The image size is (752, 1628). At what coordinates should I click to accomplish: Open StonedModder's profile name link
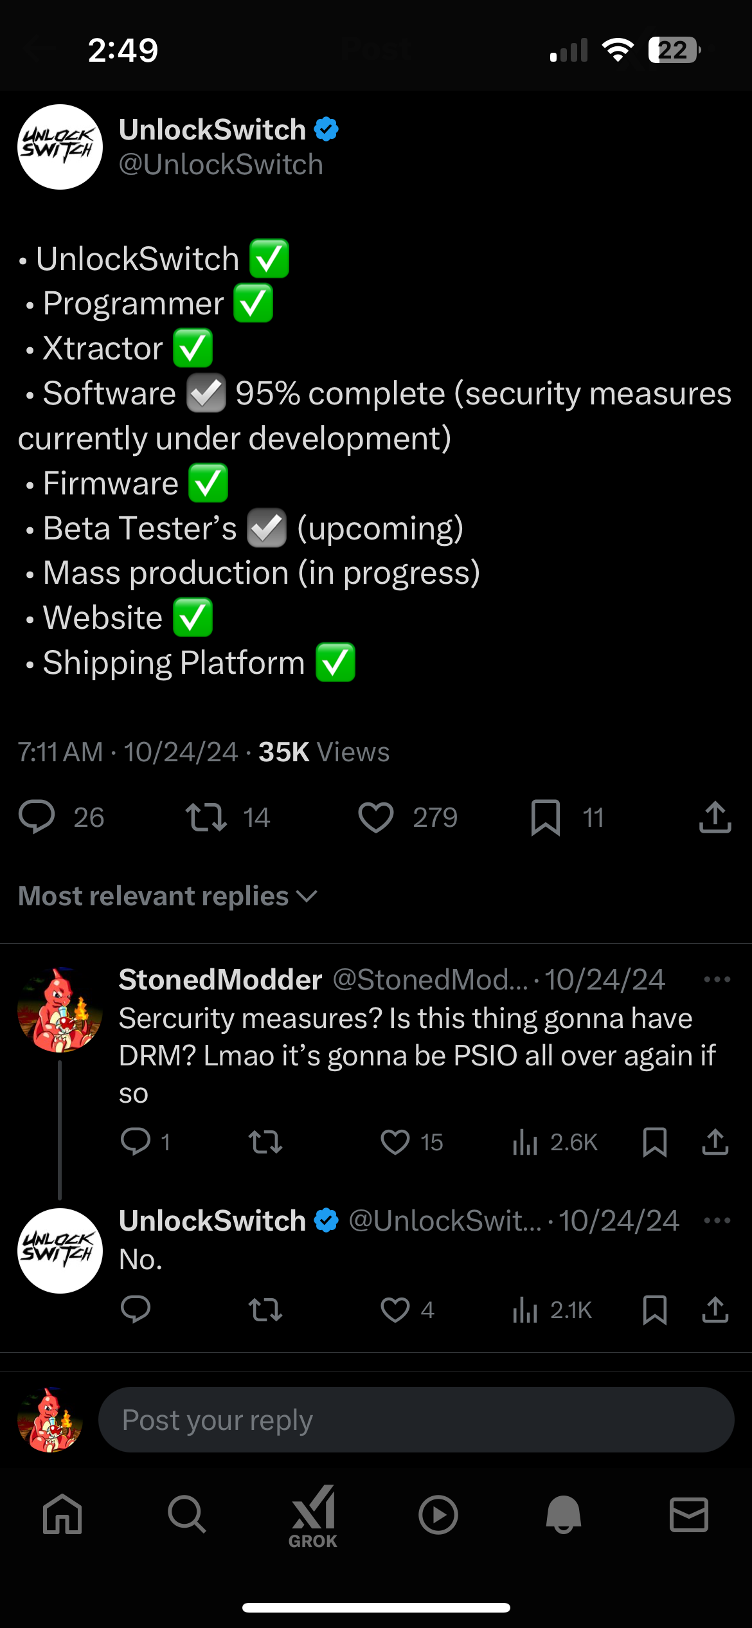(x=220, y=979)
